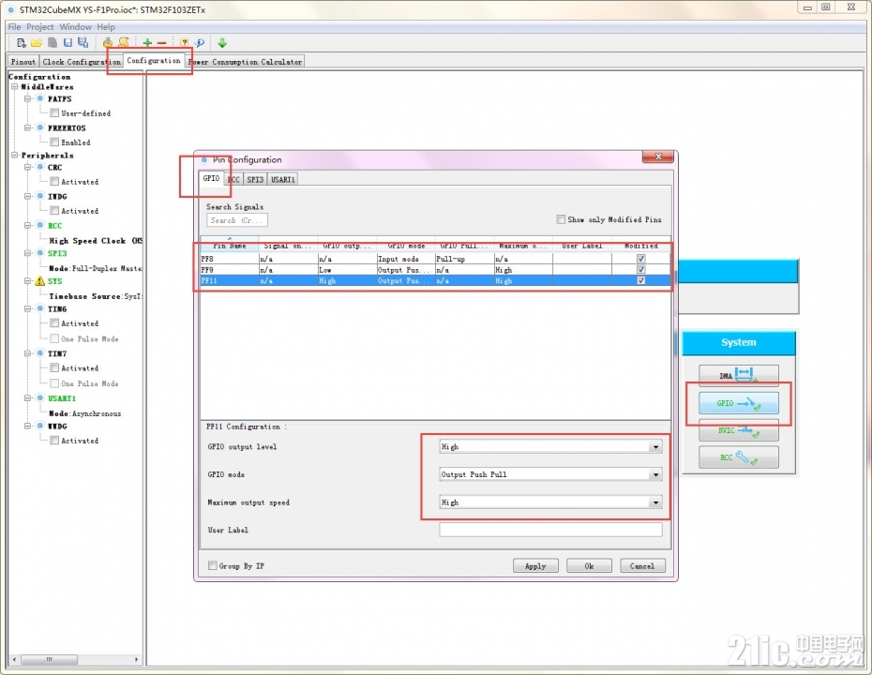Collapse the FATFS tree expander
872x675 pixels.
27,98
